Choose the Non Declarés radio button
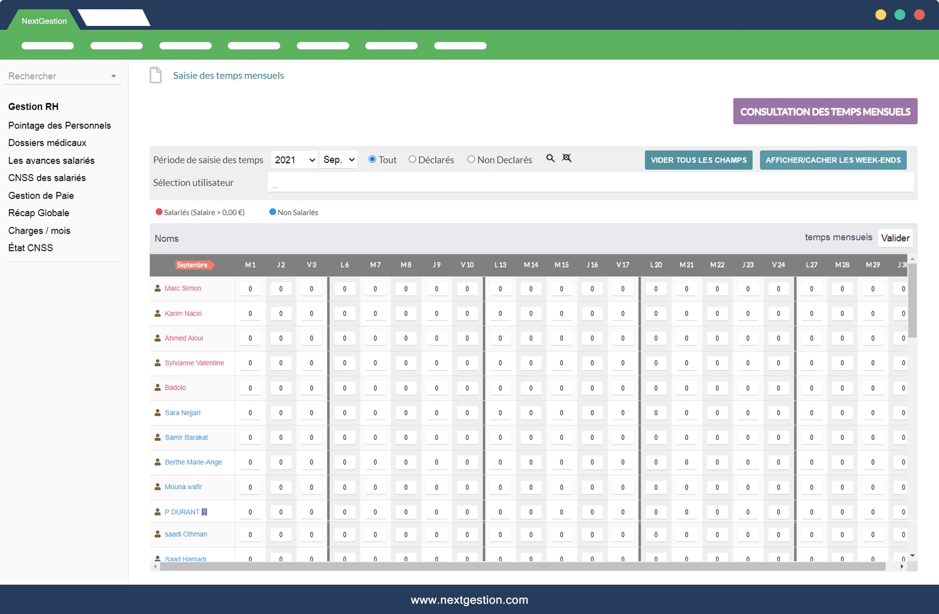 (x=471, y=159)
